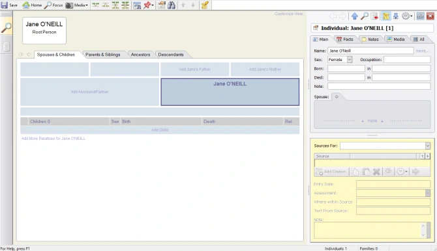Click the Born date field

coord(346,68)
